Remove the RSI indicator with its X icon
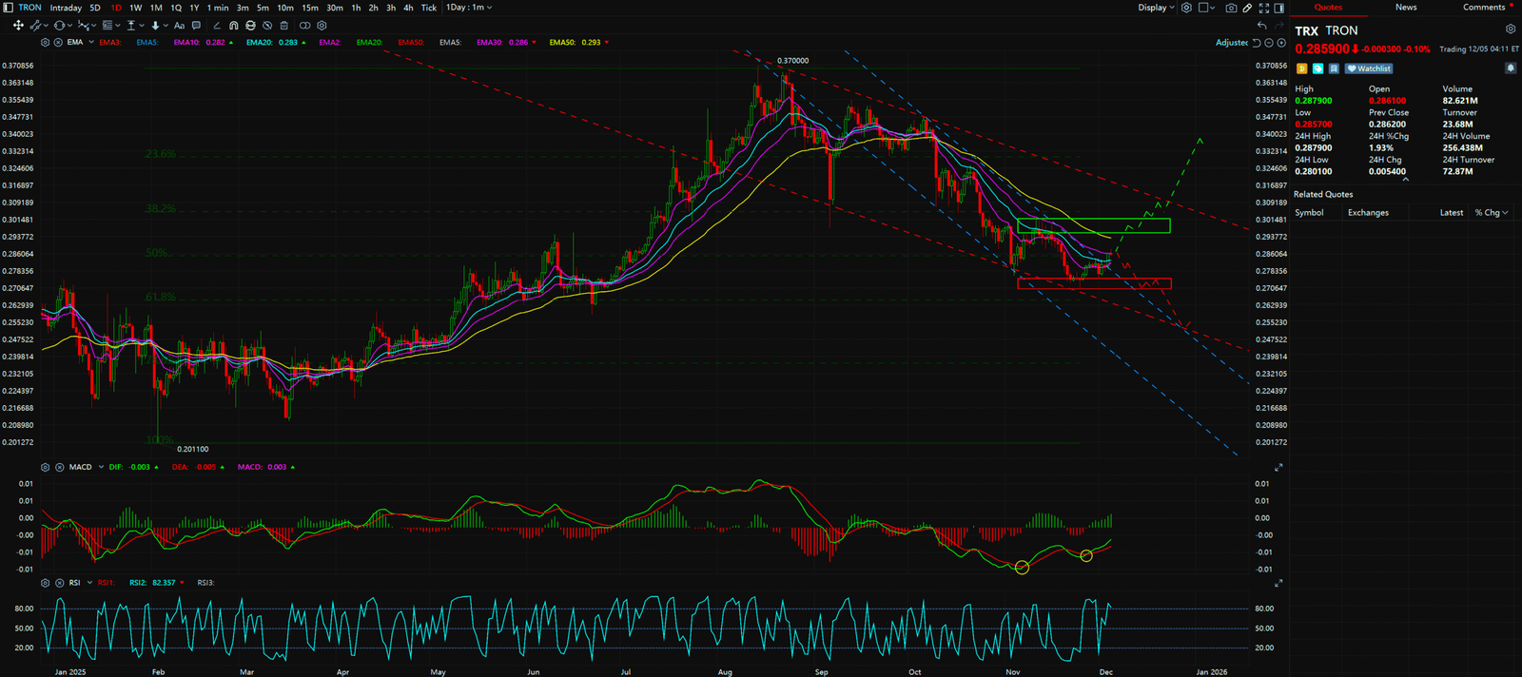 click(x=59, y=582)
